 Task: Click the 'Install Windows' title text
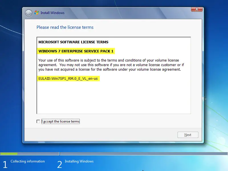coord(52,13)
